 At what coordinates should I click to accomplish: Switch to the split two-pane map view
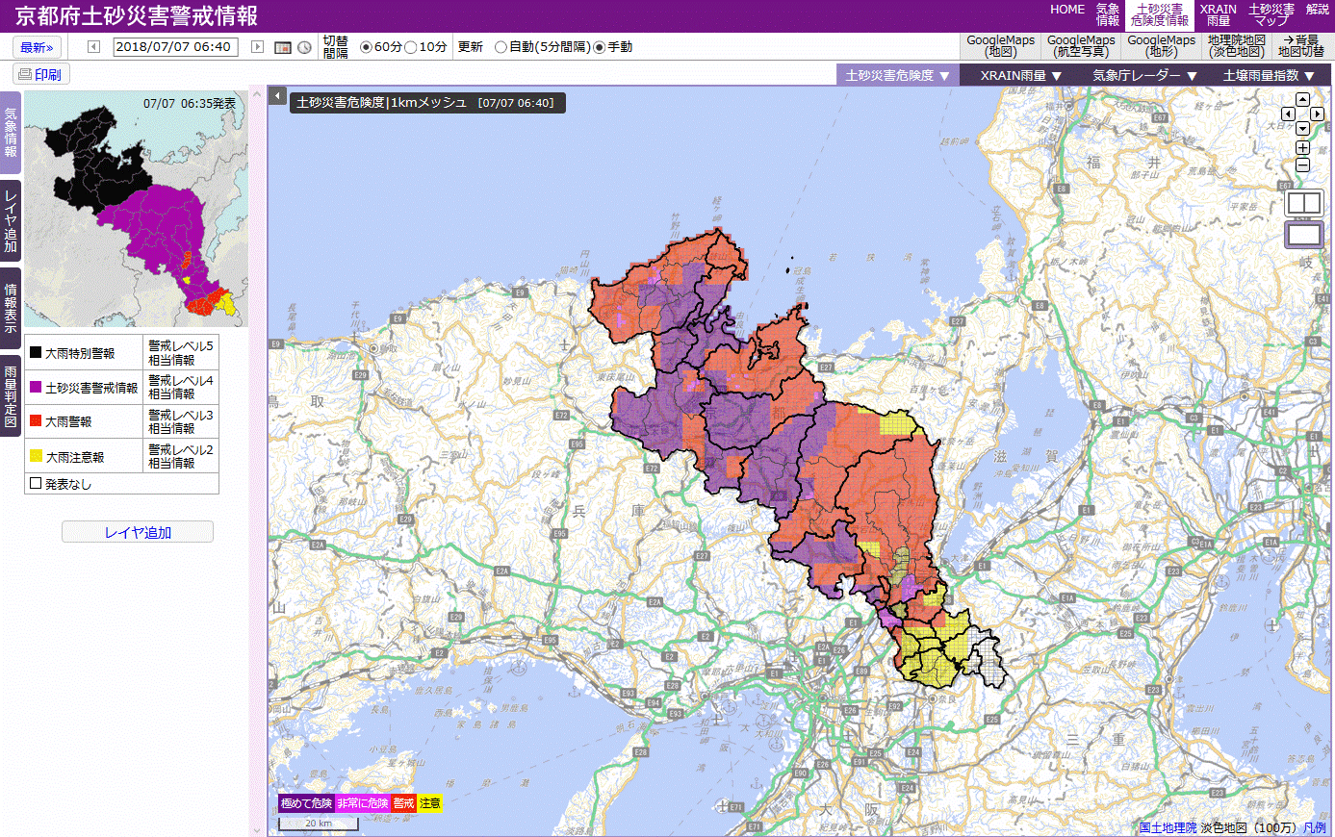[x=1304, y=203]
